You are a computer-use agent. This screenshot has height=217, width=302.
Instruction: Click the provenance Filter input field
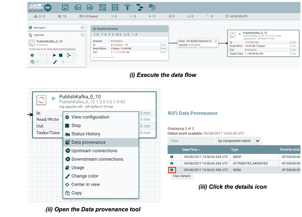[191, 141]
